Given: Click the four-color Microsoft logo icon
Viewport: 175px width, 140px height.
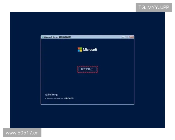Looking at the screenshot, I should [x=80, y=50].
